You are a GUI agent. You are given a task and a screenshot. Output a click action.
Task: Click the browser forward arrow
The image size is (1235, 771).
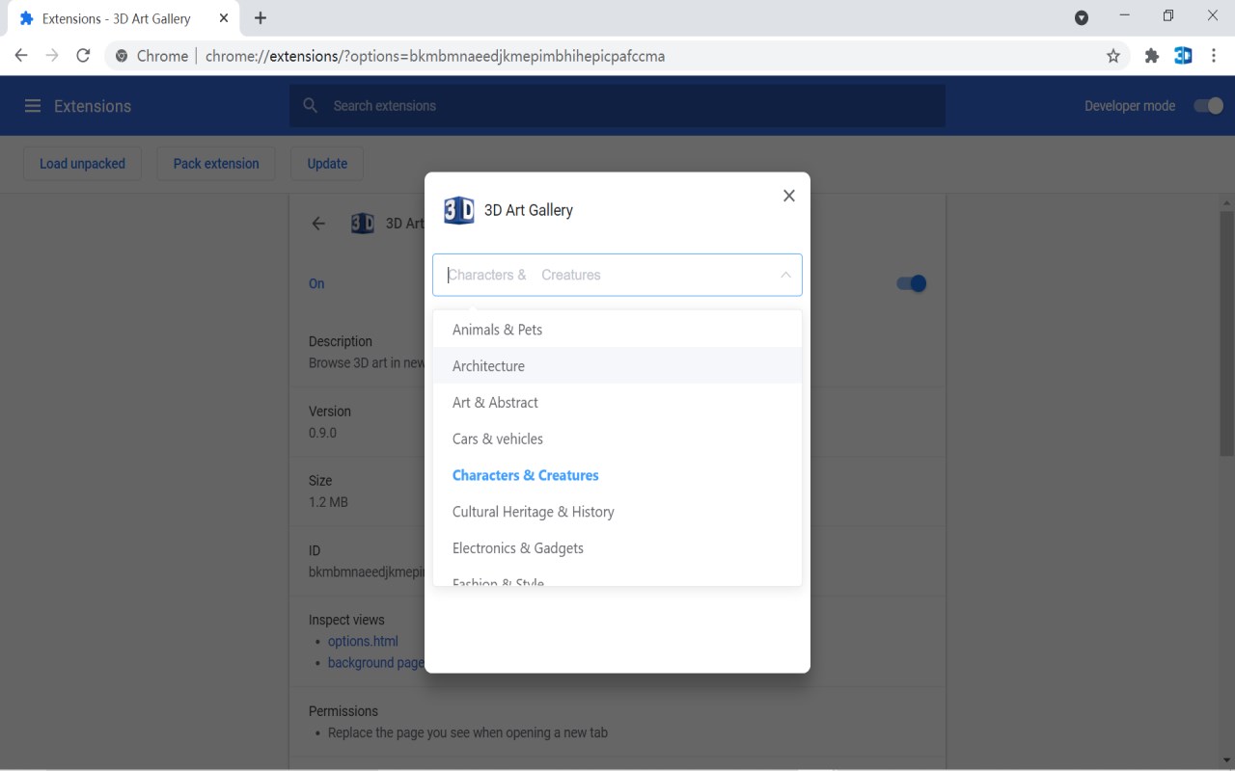[x=52, y=56]
